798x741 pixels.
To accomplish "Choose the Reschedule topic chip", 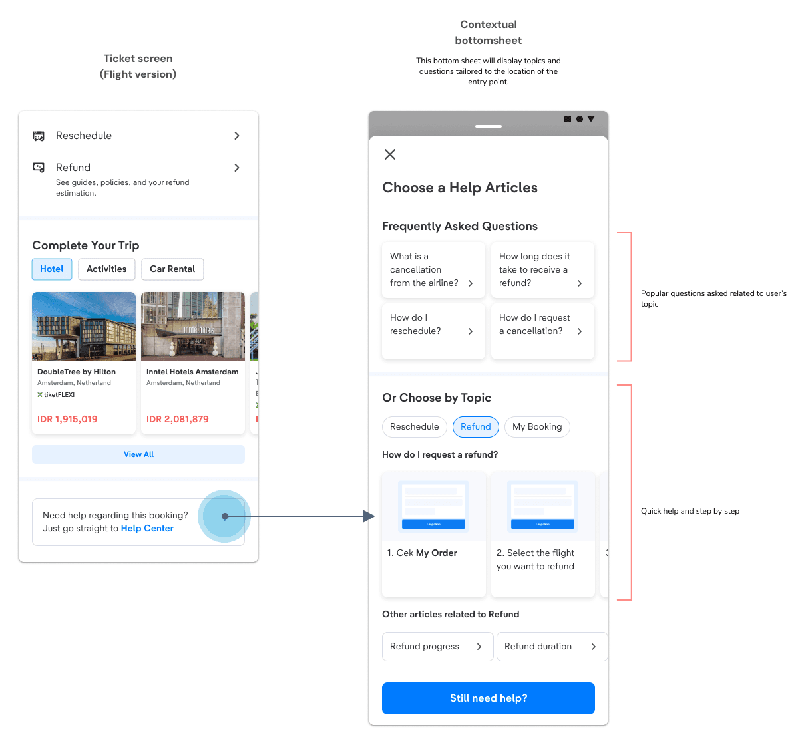I will (x=414, y=426).
